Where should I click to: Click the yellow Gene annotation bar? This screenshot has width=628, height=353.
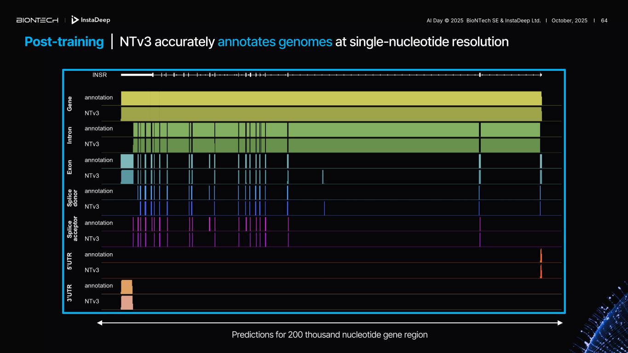331,98
